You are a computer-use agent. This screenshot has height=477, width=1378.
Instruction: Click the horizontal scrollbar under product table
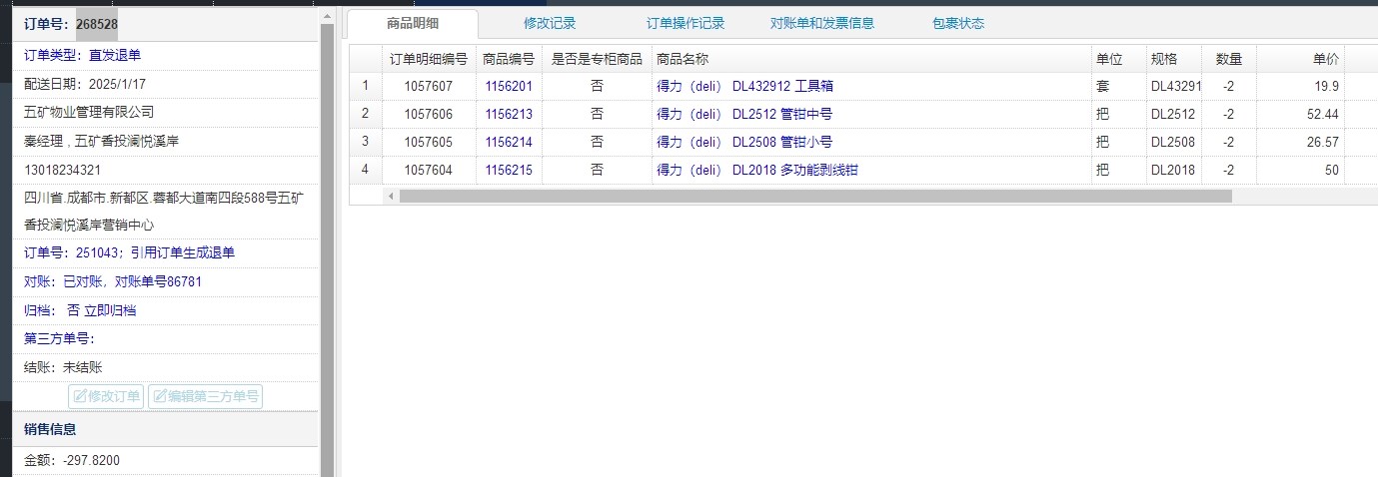click(x=815, y=197)
